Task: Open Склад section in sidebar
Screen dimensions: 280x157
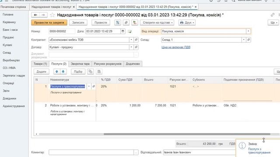Action: point(7,53)
